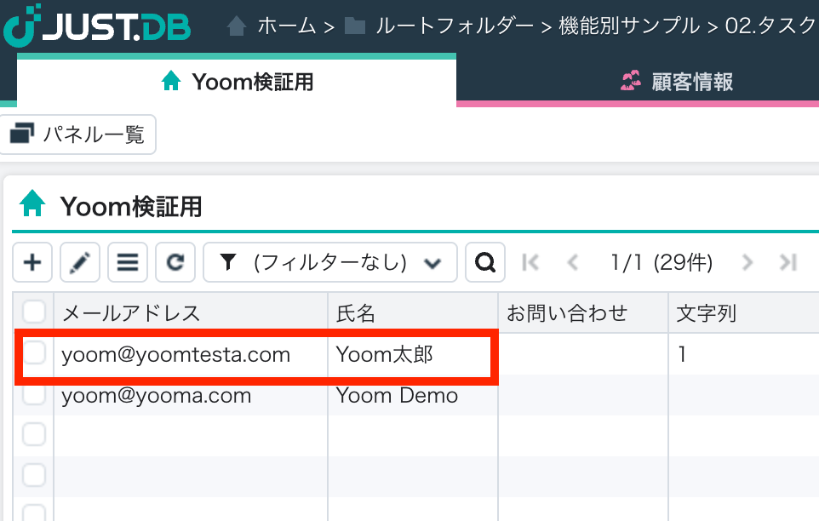Click the Yoom検証用 panel title text
This screenshot has width=819, height=521.
tap(131, 206)
